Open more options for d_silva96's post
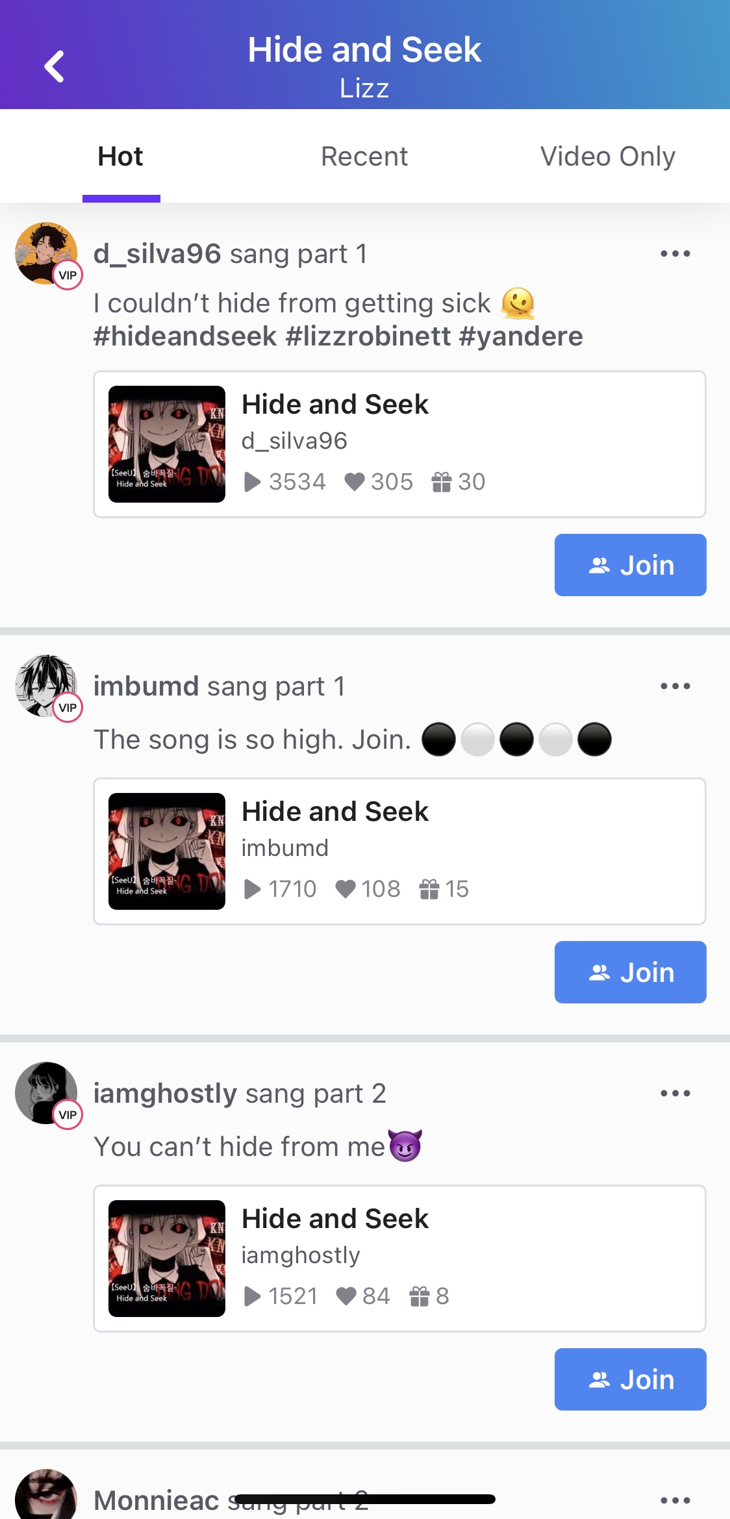The width and height of the screenshot is (730, 1519). coord(675,254)
